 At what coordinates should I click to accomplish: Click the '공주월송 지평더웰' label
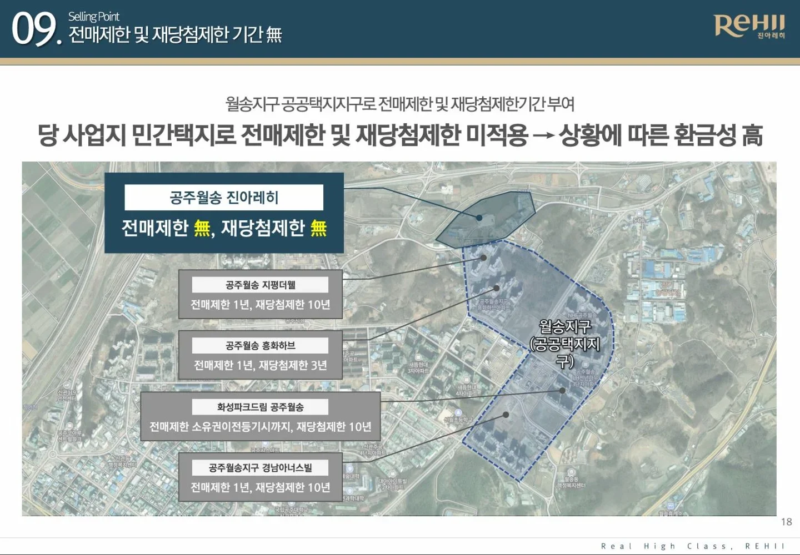(260, 285)
